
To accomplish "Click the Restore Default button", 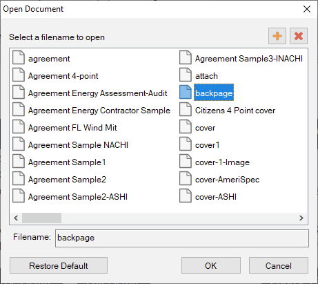I will pyautogui.click(x=59, y=265).
